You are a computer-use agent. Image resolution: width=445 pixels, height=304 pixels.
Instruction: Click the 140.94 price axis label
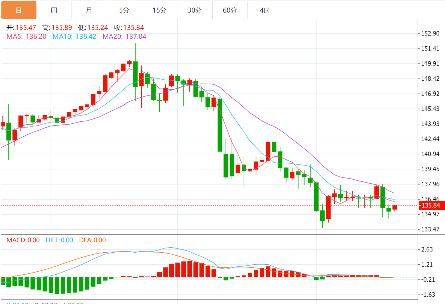pyautogui.click(x=430, y=154)
